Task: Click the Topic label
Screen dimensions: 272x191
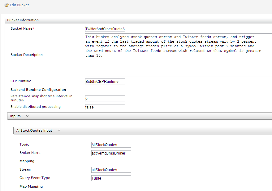Action: click(x=24, y=144)
